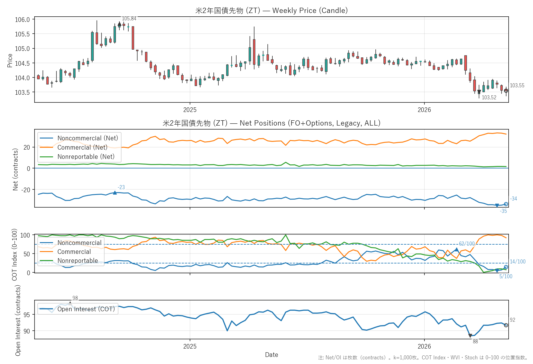Click the blue Noncommercial (Net) legend line
533x364 pixels.
coord(47,138)
